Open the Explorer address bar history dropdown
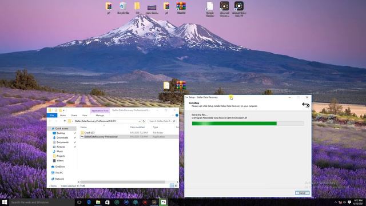366x206 pixels. pyautogui.click(x=140, y=121)
